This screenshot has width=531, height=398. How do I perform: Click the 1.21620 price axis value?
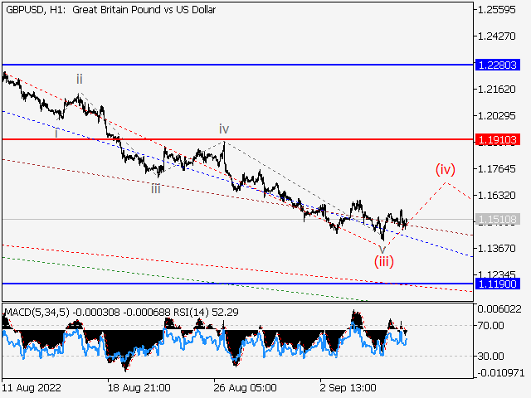(x=496, y=90)
